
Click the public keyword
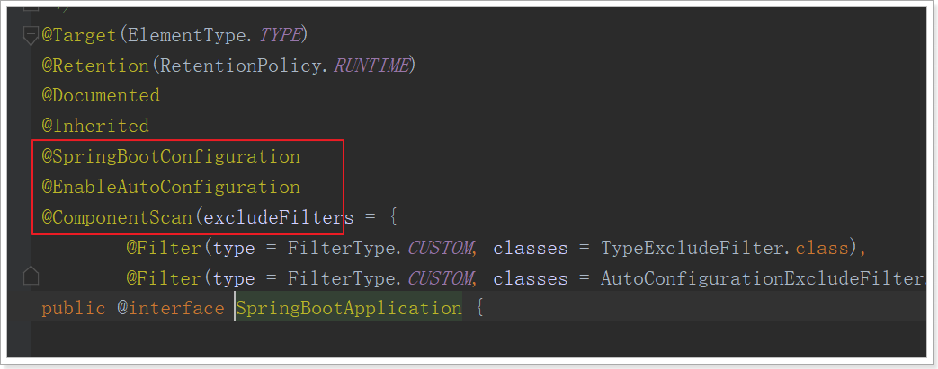point(74,309)
